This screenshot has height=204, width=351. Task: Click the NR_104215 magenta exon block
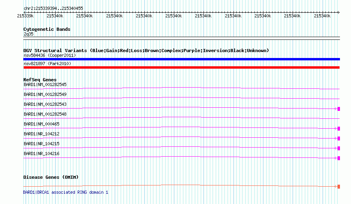point(339,148)
